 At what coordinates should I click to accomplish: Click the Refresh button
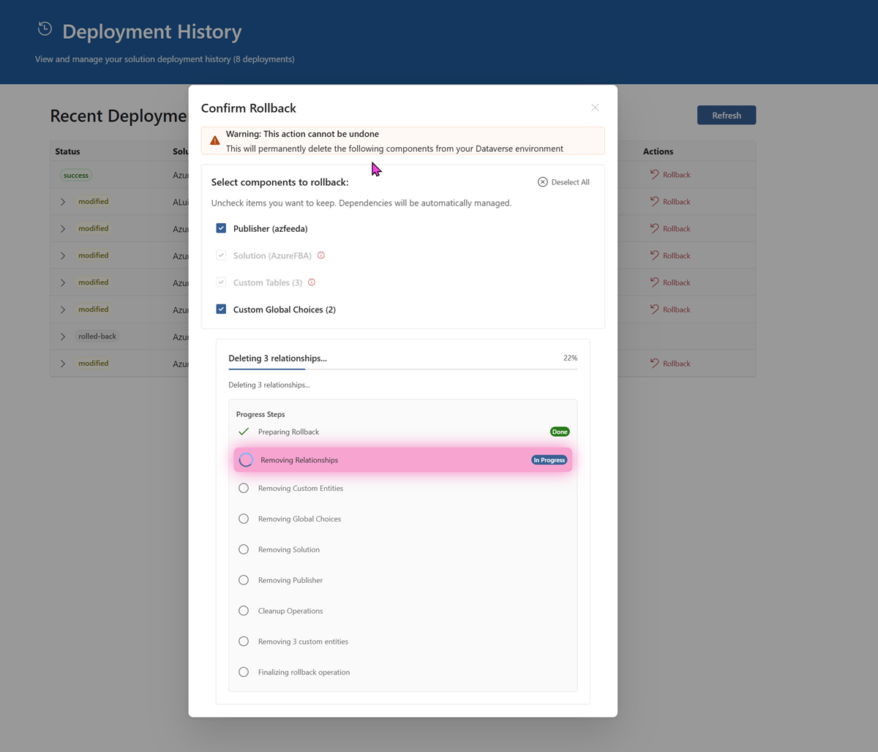coord(726,116)
